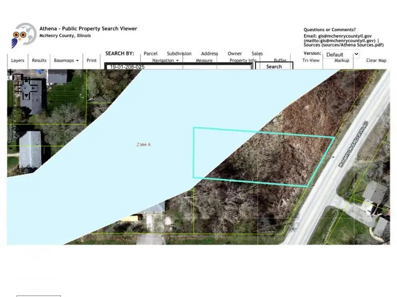This screenshot has width=397, height=297.
Task: Open the Sources PDF link
Action: click(352, 45)
